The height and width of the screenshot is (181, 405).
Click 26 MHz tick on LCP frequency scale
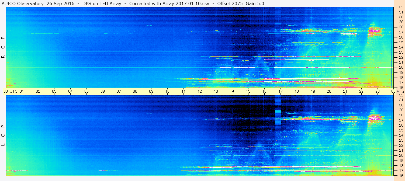[401, 125]
